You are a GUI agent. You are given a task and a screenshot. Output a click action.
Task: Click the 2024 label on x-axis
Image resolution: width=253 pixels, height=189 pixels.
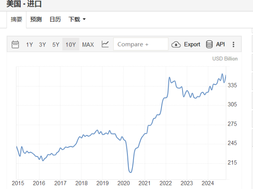click(x=207, y=184)
